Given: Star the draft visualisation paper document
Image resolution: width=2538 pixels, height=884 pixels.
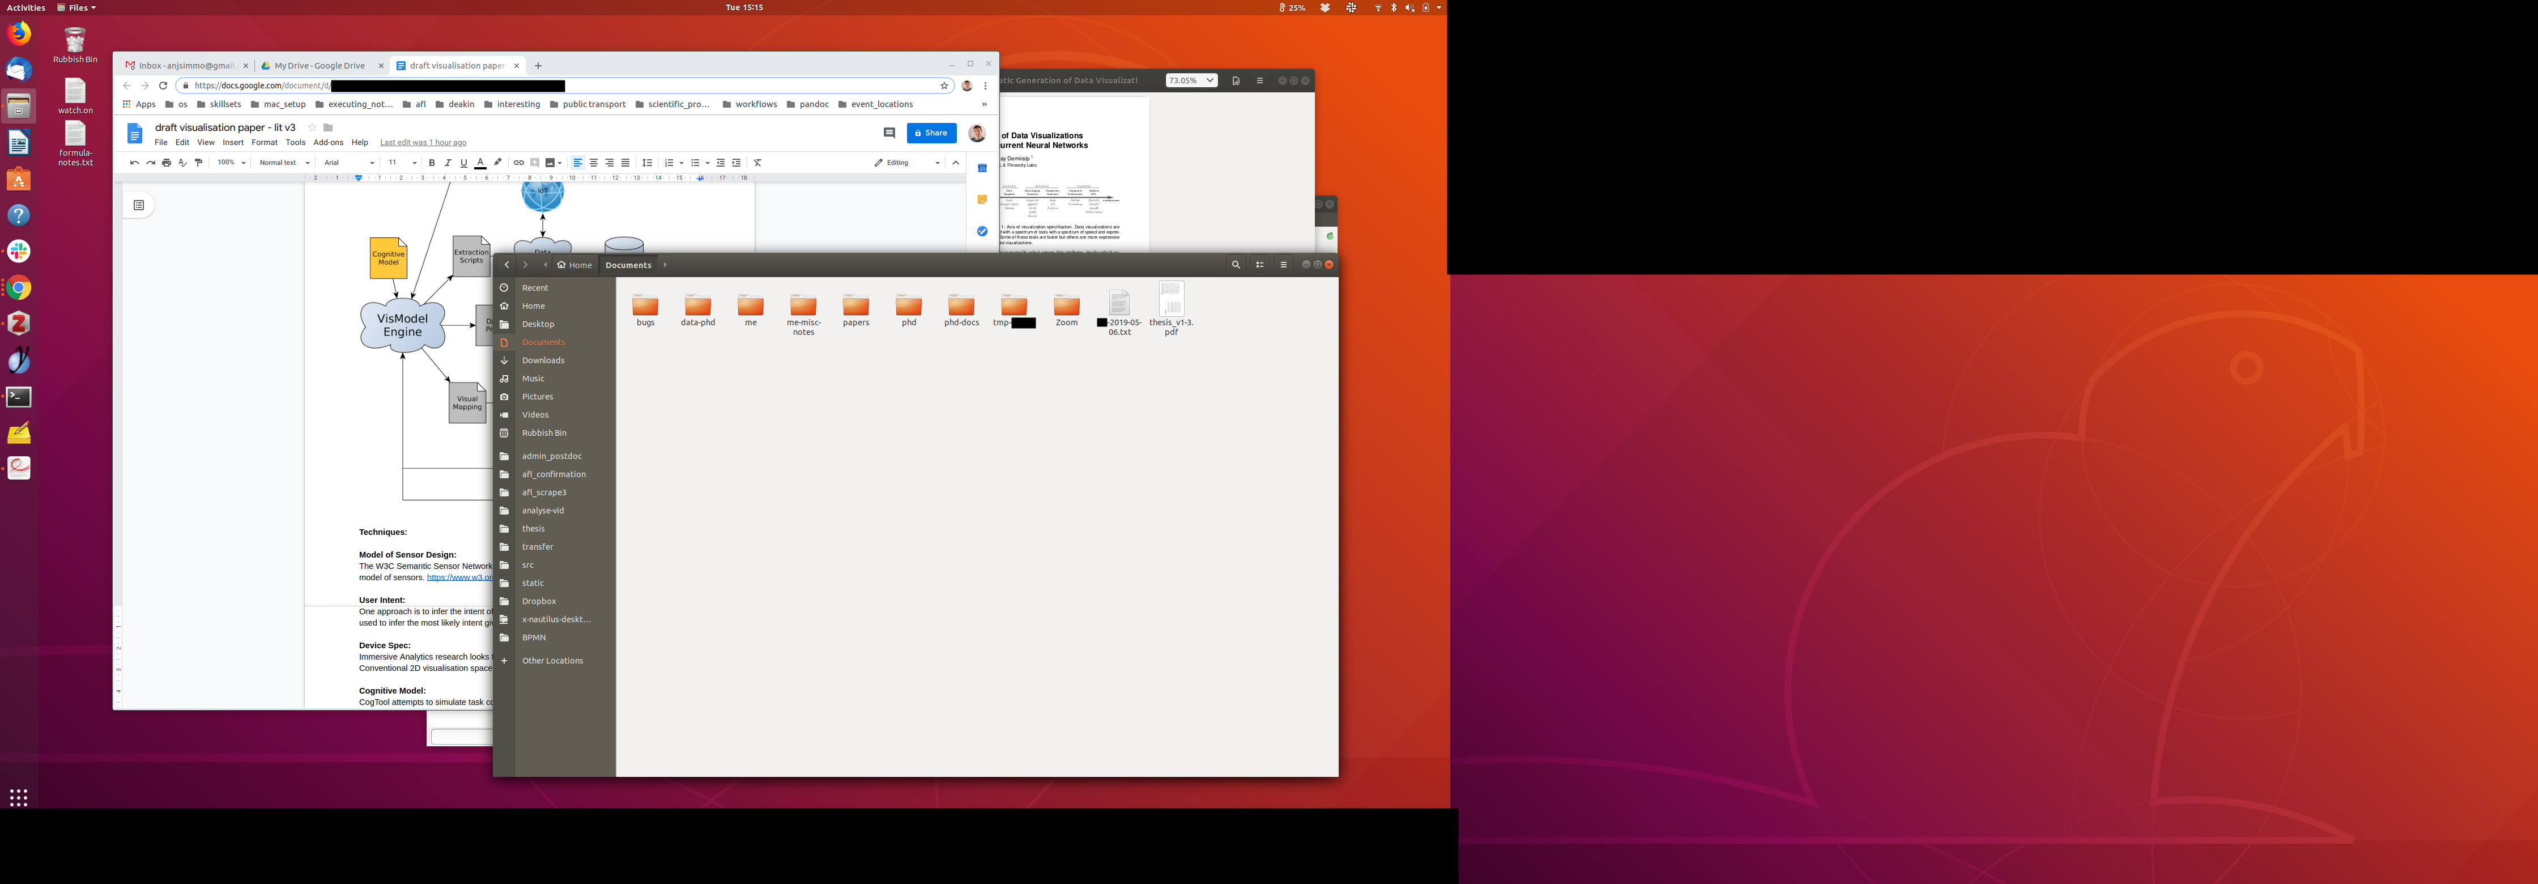Looking at the screenshot, I should pos(312,127).
